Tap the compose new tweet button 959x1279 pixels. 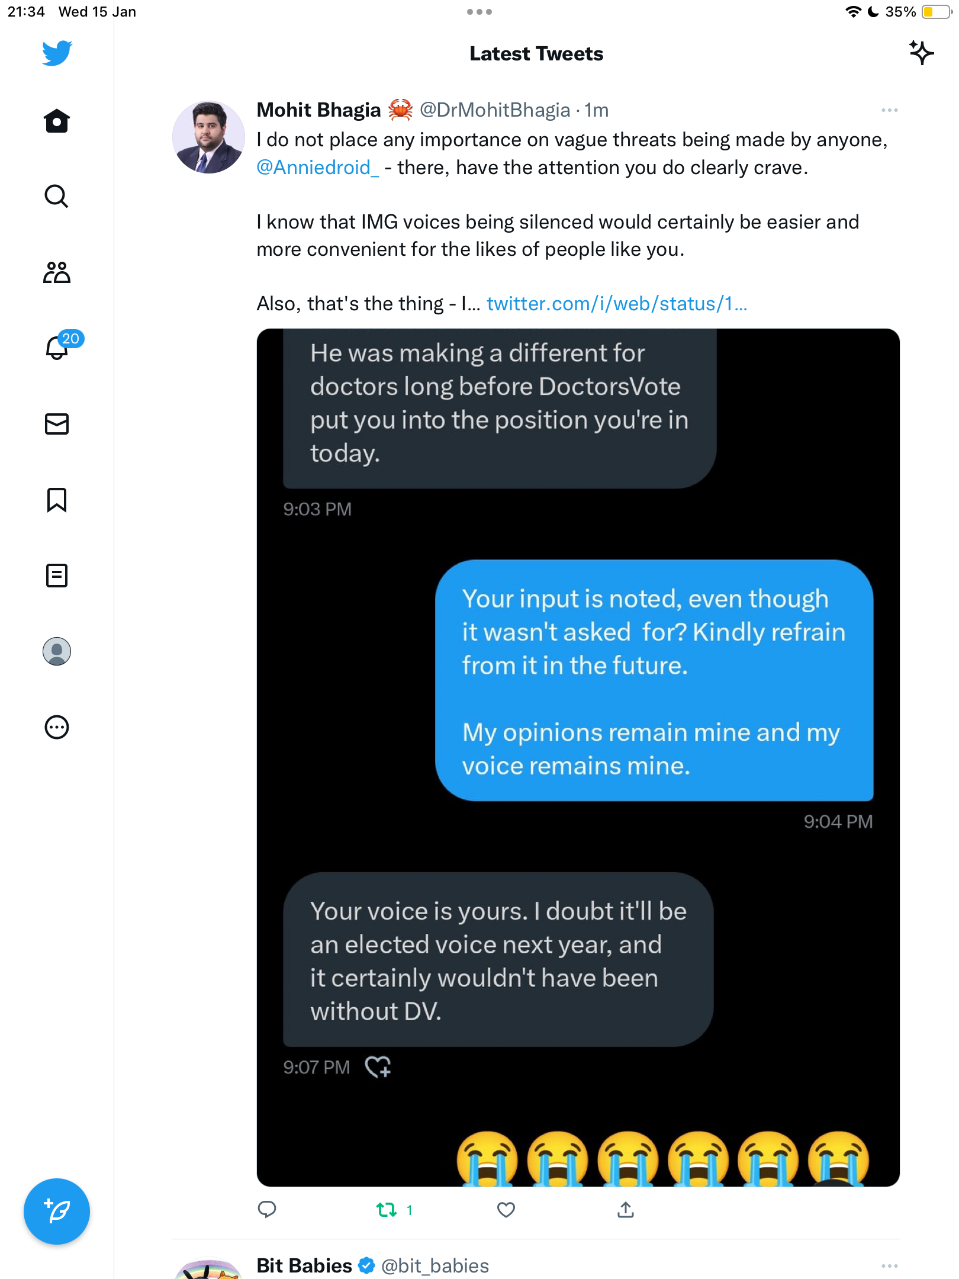click(x=57, y=1211)
